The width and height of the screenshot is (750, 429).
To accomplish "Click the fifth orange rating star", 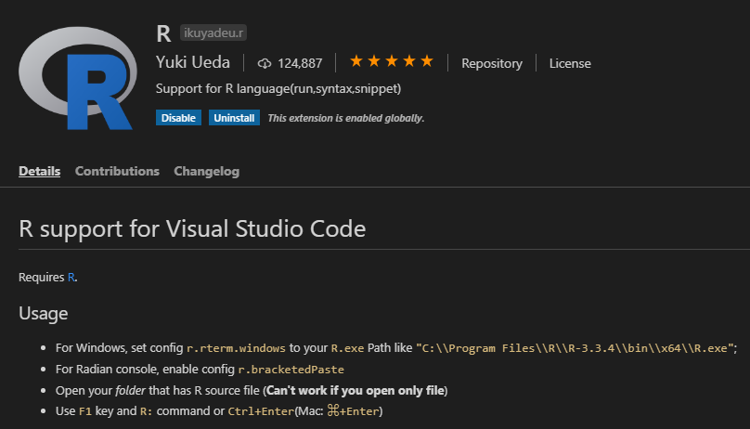I will pos(427,61).
